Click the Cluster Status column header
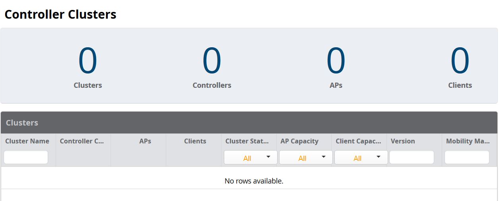The height and width of the screenshot is (201, 499). click(247, 141)
